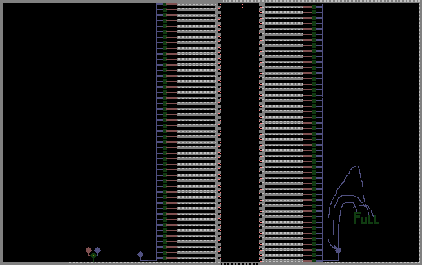Click the small red marker at the top center
The width and height of the screenshot is (422, 265).
(241, 5)
